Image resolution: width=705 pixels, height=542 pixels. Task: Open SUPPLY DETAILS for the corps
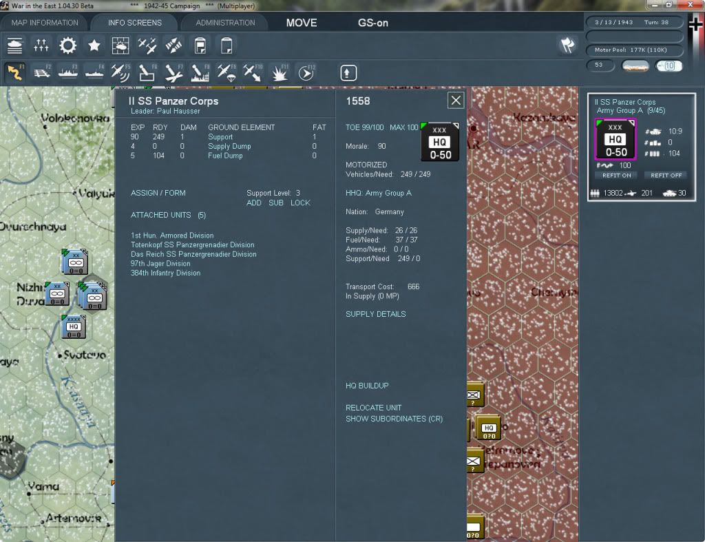pos(375,314)
